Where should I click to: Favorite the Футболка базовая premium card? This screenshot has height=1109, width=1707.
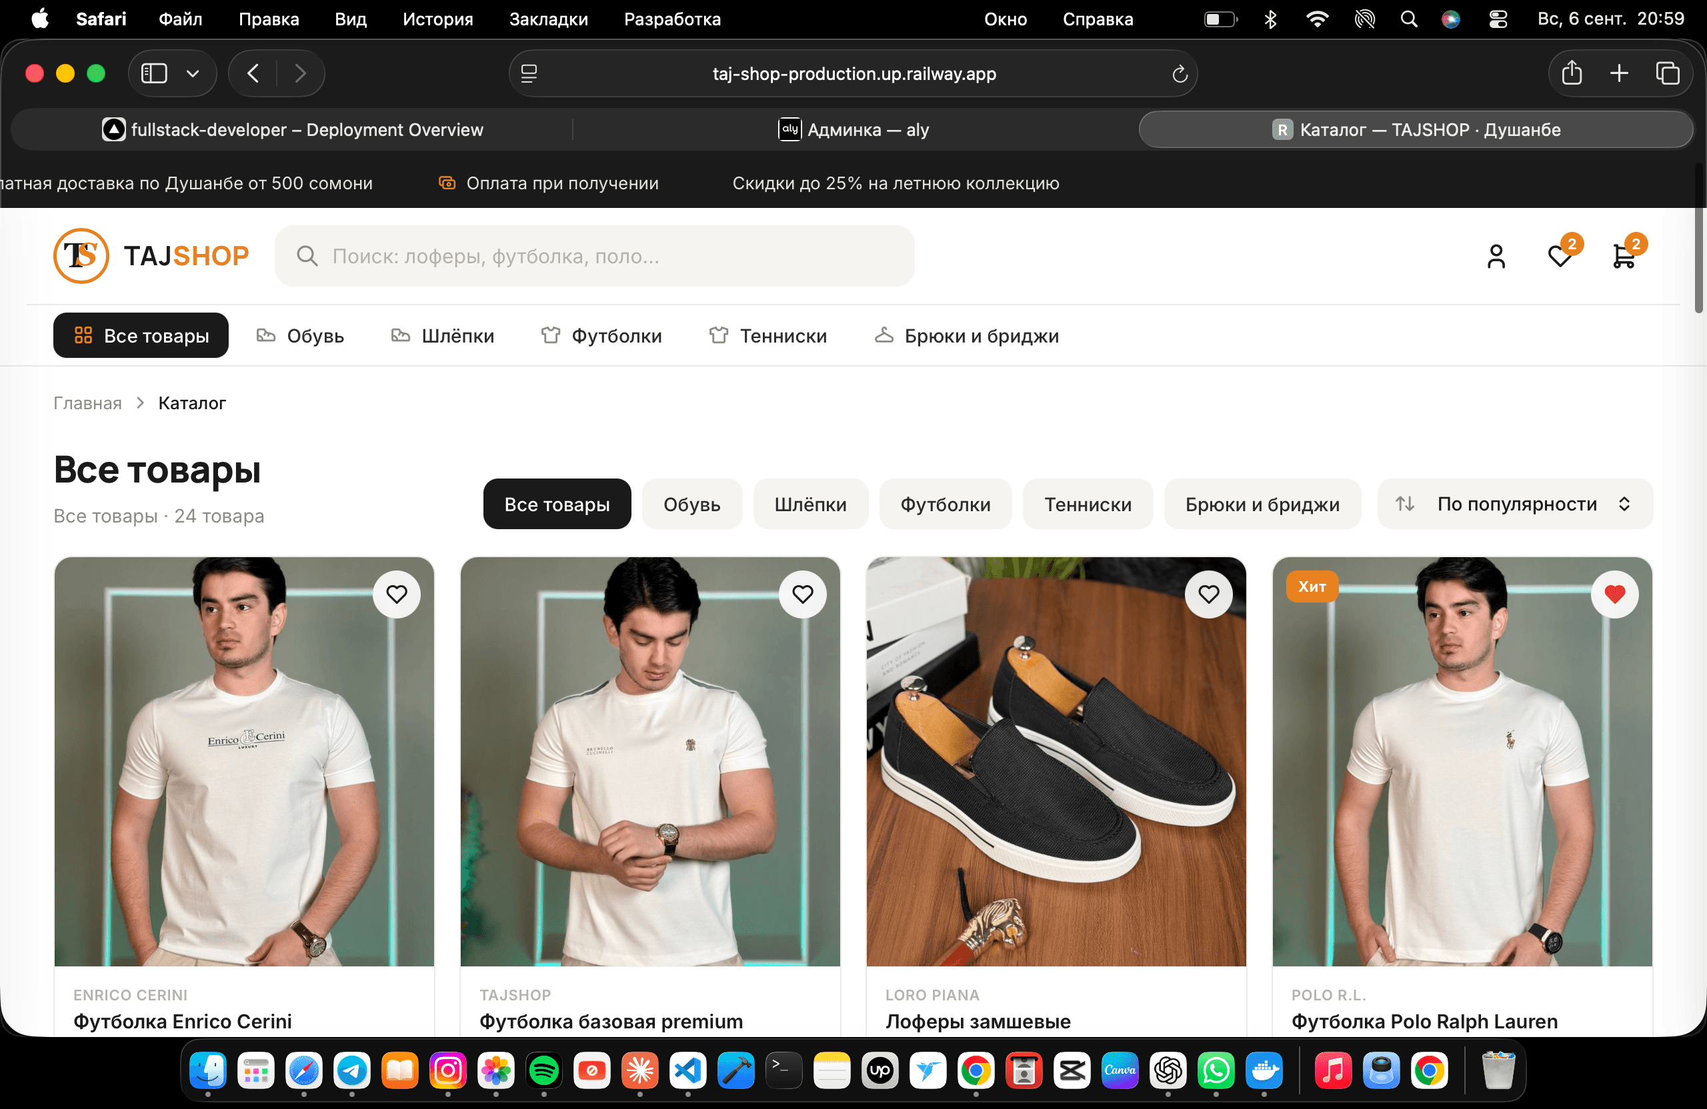pyautogui.click(x=803, y=594)
